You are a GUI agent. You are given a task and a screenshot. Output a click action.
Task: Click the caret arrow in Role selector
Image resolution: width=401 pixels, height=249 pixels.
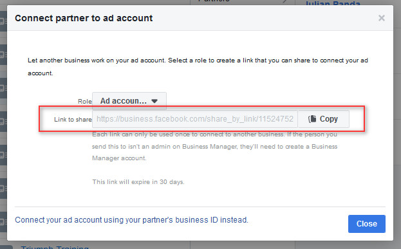[154, 101]
